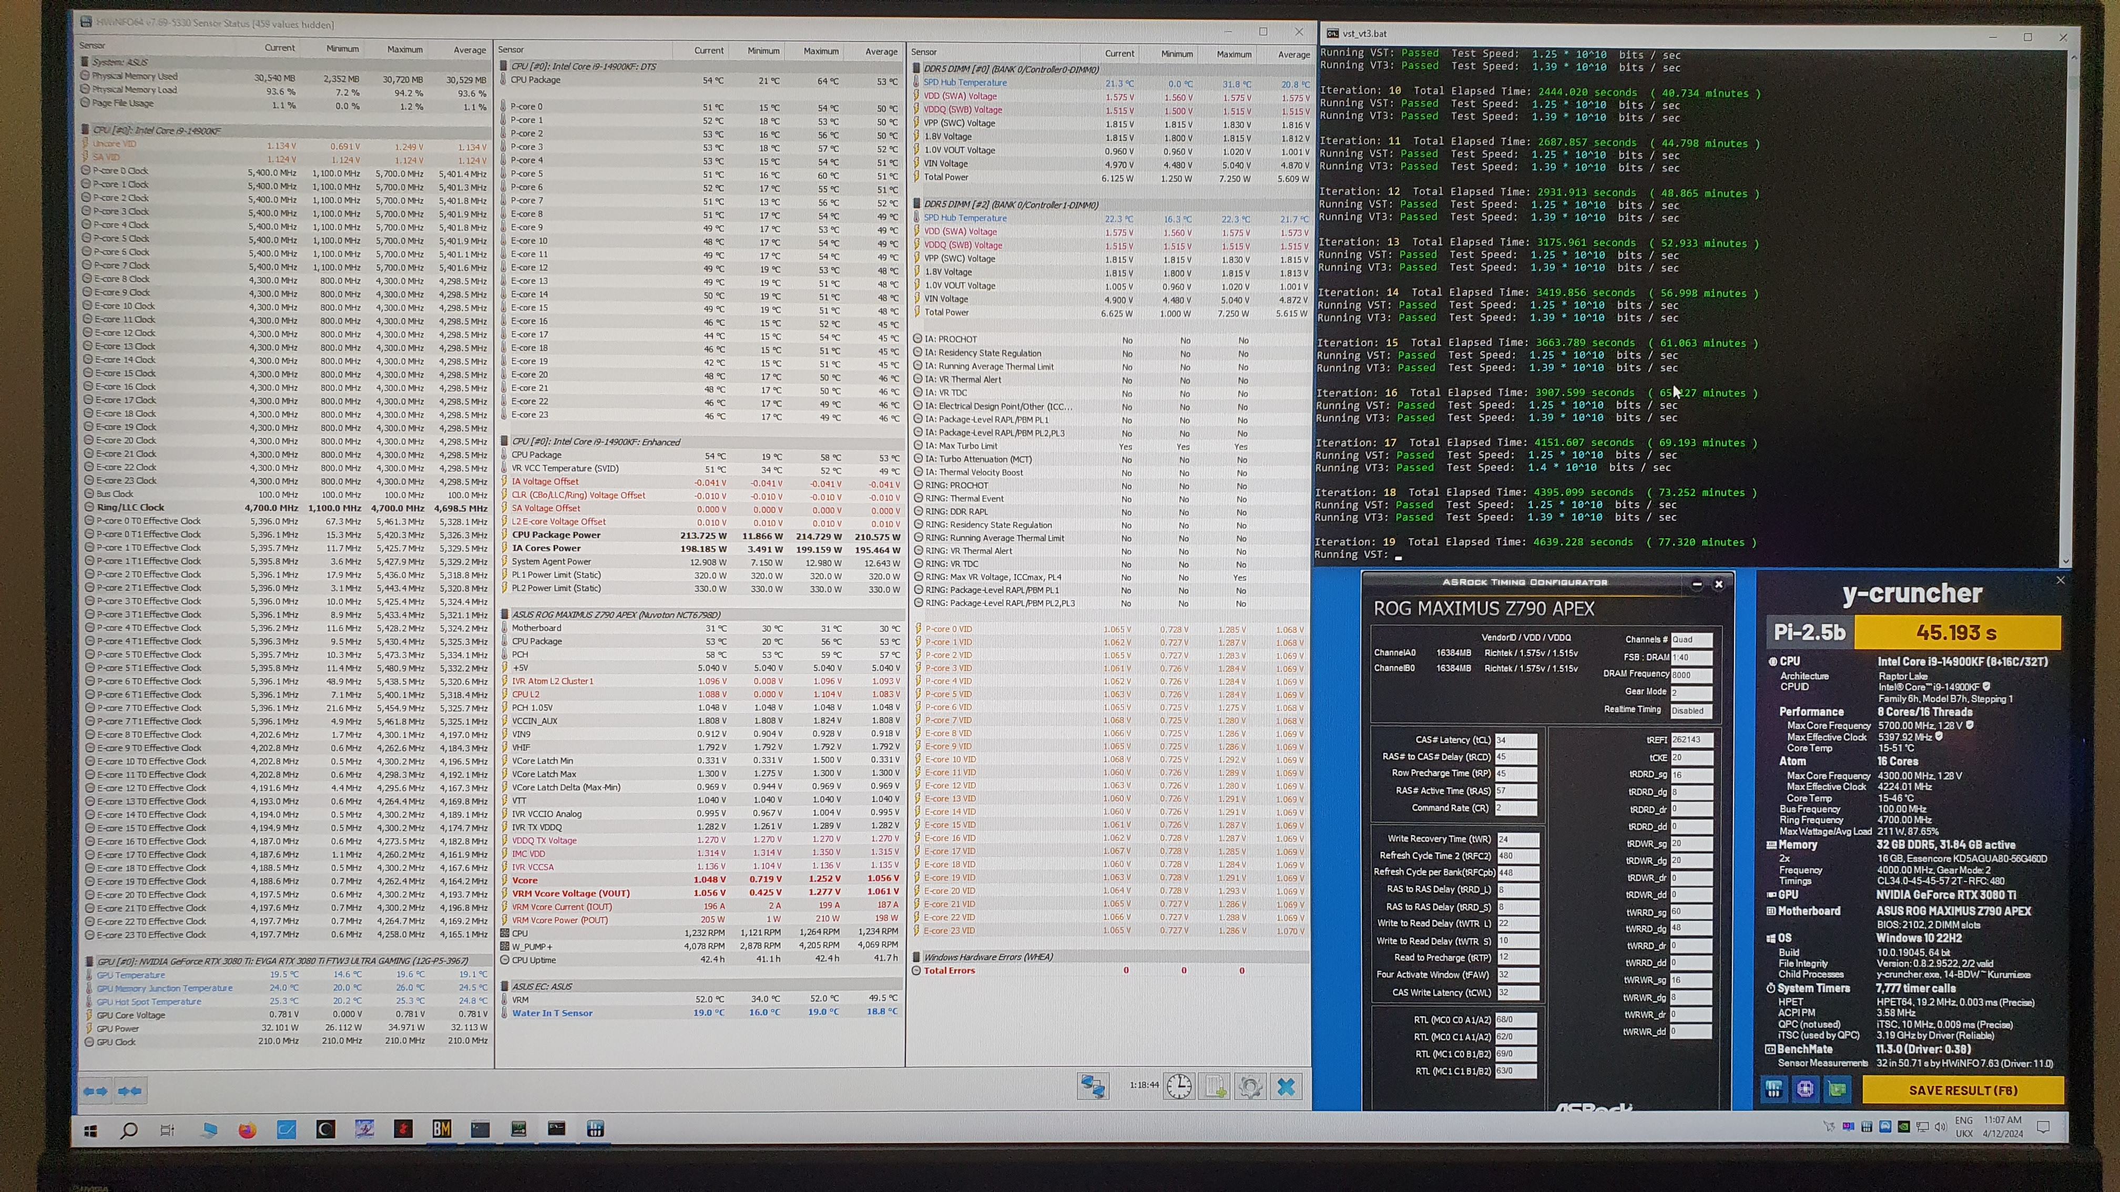This screenshot has height=1192, width=2120.
Task: Switch to BenchMate BM taskbar icon
Action: pos(442,1129)
